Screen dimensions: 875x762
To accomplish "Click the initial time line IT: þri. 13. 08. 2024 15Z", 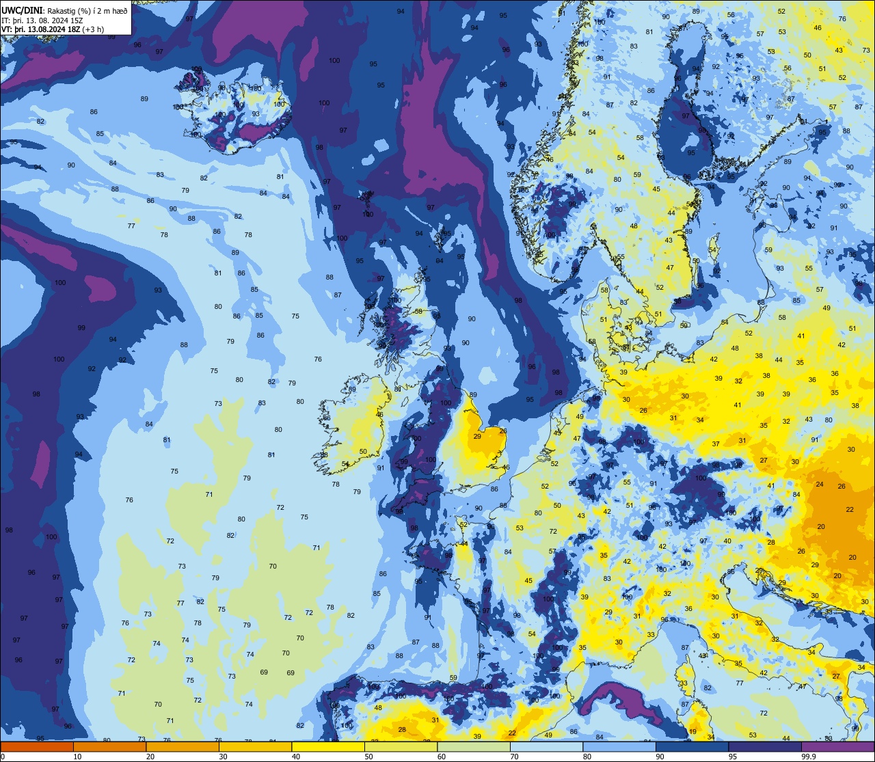I will [42, 20].
